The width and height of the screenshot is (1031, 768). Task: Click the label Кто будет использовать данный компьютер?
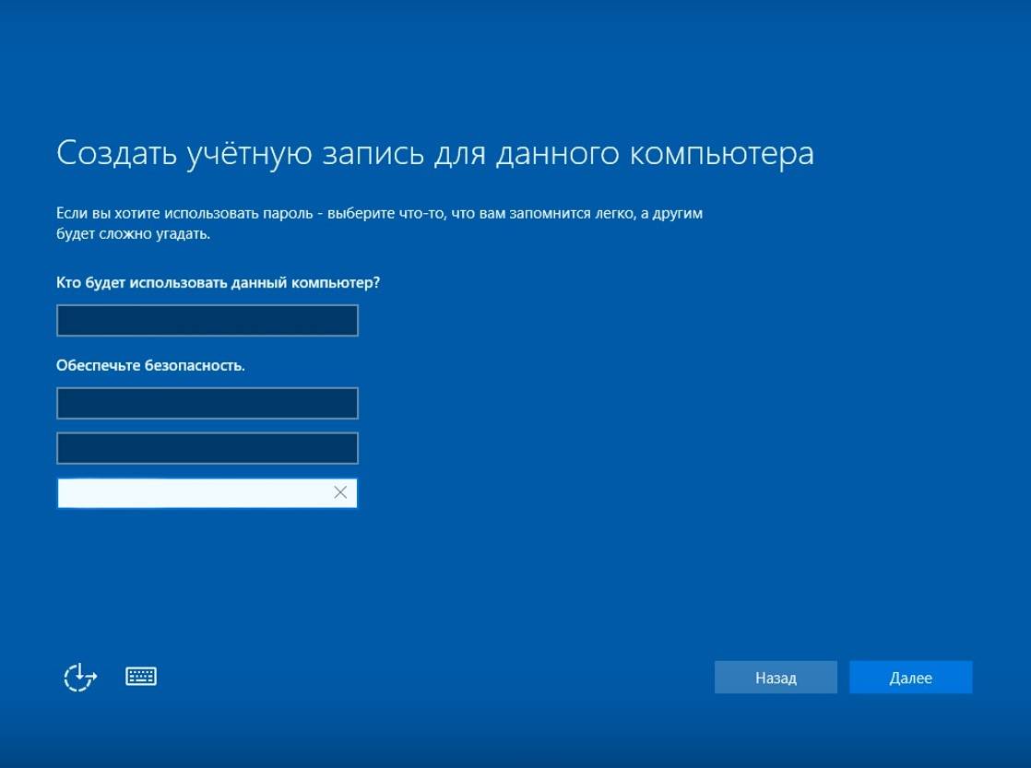click(218, 282)
